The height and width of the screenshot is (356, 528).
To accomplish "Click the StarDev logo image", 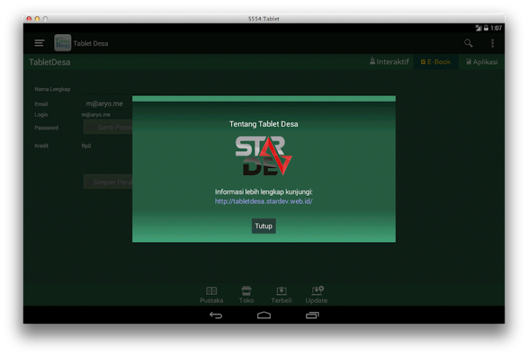I will (264, 156).
